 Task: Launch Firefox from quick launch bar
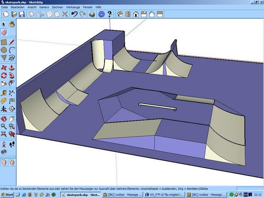pos(30,195)
